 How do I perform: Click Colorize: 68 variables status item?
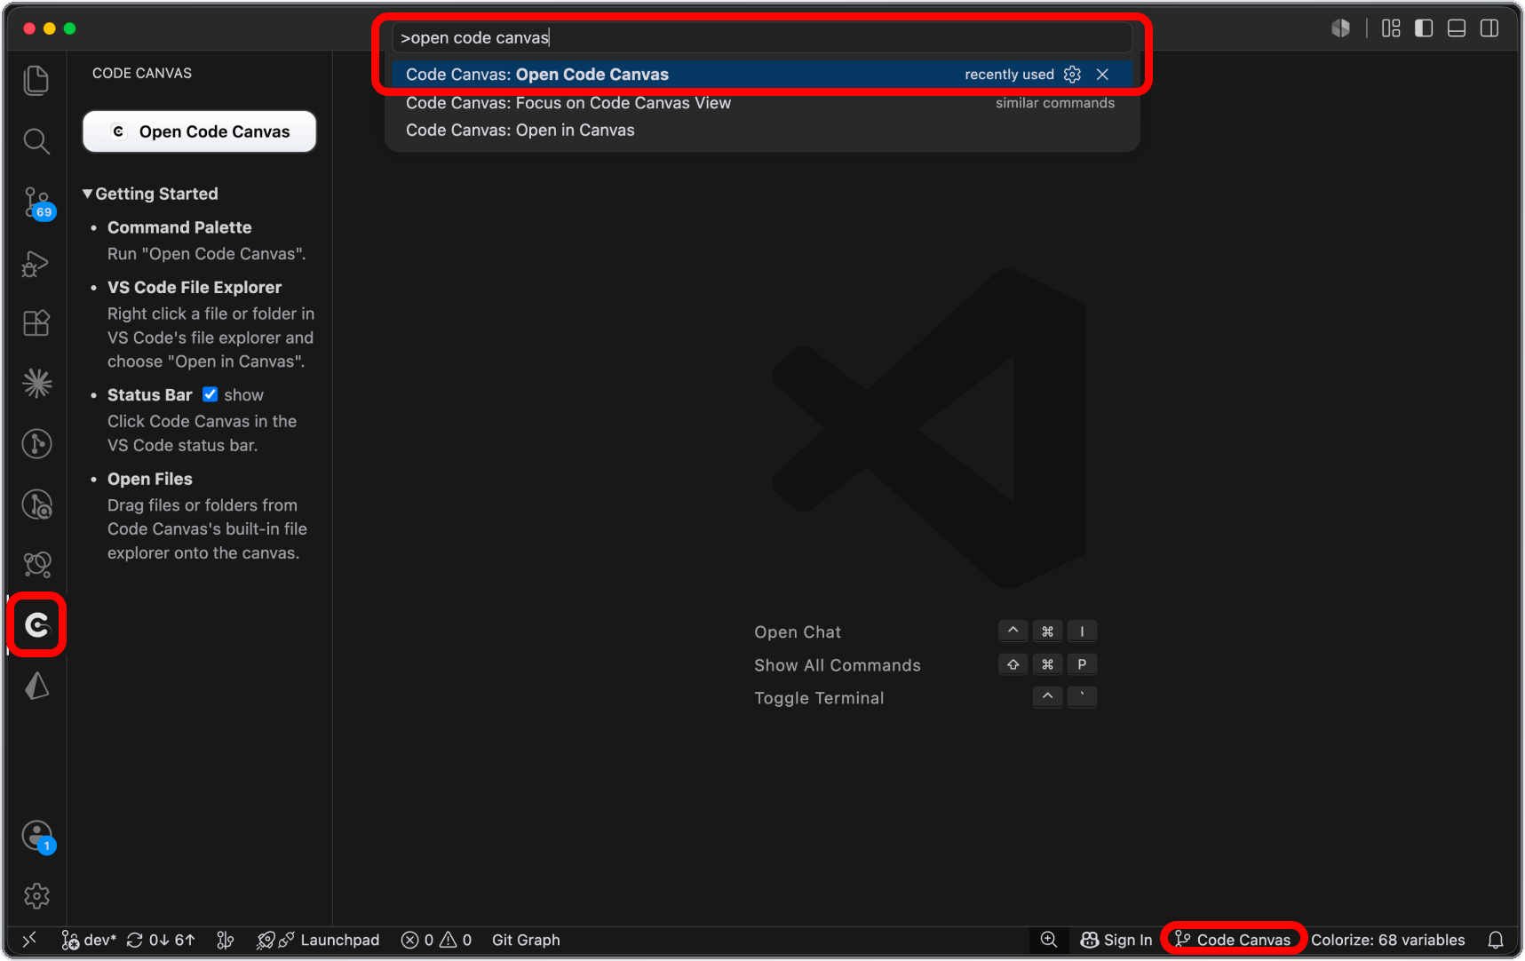(1387, 940)
